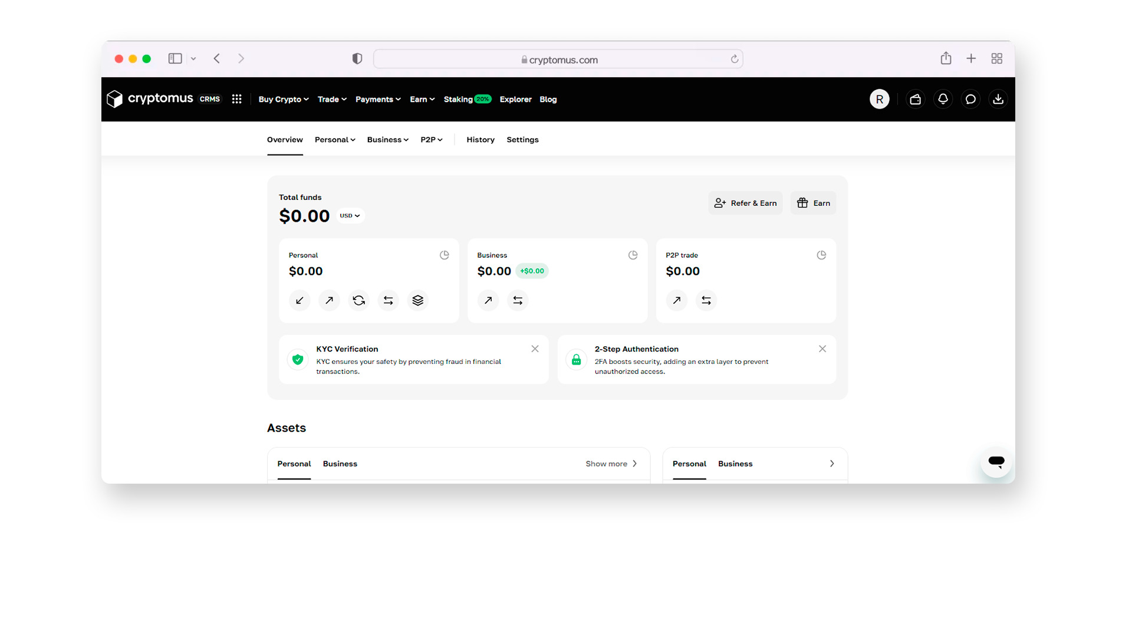This screenshot has height=637, width=1132.
Task: Click the 2-Step Authentication lock icon
Action: pyautogui.click(x=576, y=359)
